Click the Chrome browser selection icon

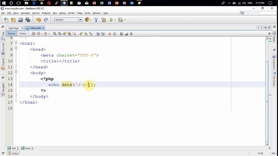tap(87, 20)
